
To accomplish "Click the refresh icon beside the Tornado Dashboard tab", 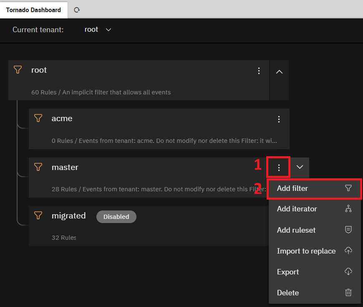I will [x=77, y=10].
